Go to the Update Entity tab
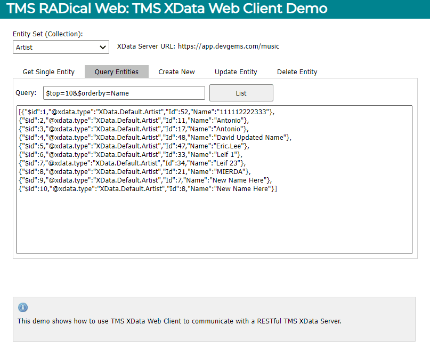This screenshot has width=430, height=348. [236, 72]
